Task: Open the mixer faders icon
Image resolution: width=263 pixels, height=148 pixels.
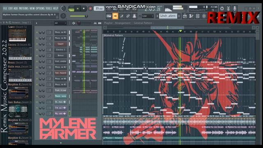Action: click(x=204, y=16)
